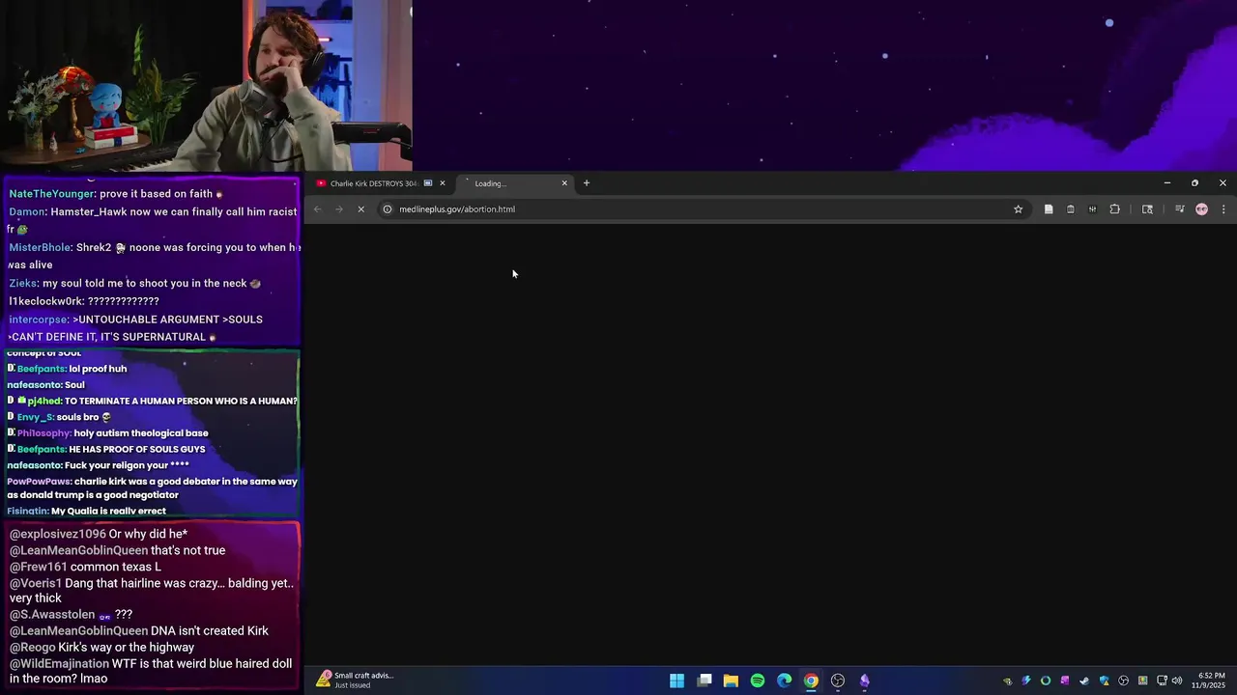Click the OBS tray icon
The height and width of the screenshot is (695, 1237).
[1123, 681]
